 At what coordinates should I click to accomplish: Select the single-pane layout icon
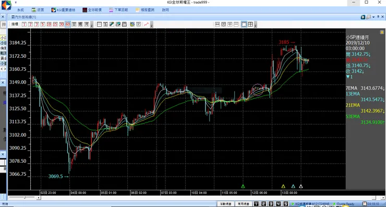(244, 24)
